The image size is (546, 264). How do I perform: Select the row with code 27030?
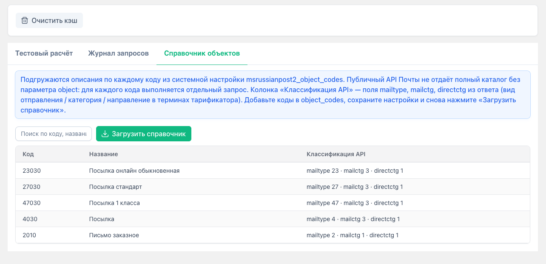click(x=170, y=186)
